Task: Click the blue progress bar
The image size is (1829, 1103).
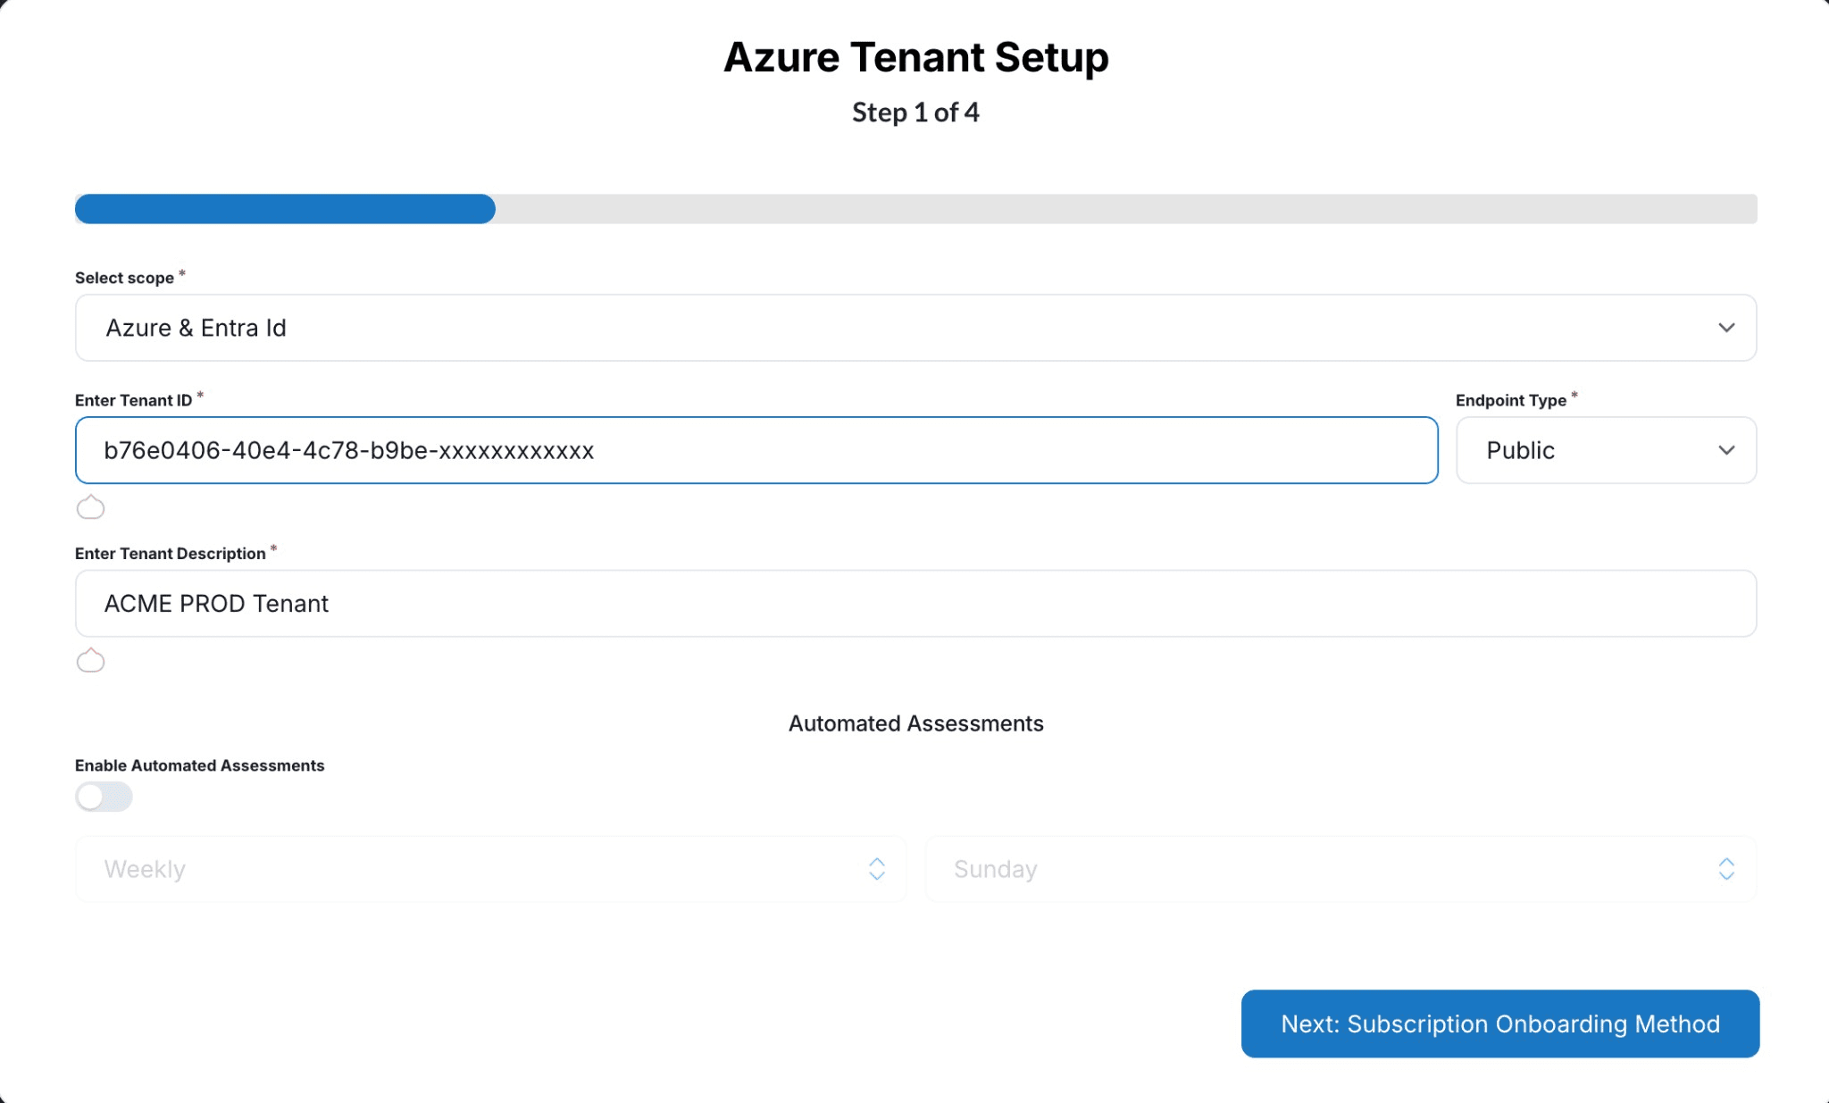Action: tap(284, 208)
